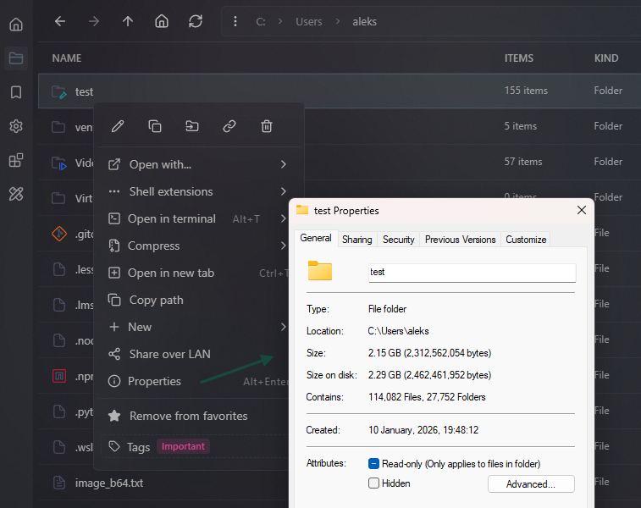The height and width of the screenshot is (508, 641).
Task: Click the Important tag badge
Action: pyautogui.click(x=183, y=446)
